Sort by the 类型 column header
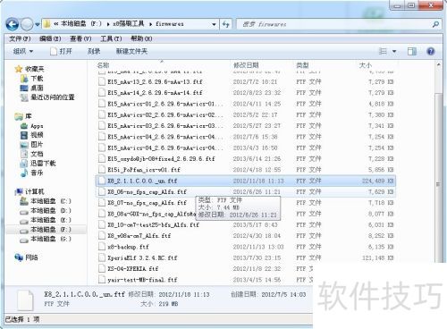The height and width of the screenshot is (329, 447). click(302, 65)
